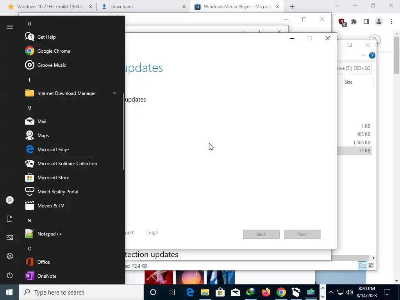Open Internet Download Manager taskbar icon
Viewport: 400px width, 300px height.
[251, 292]
